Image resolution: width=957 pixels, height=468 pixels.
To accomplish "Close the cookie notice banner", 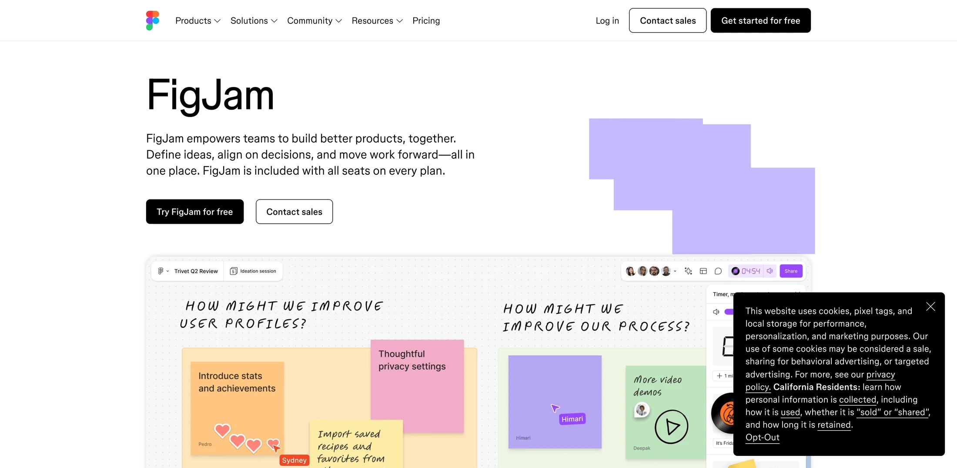I will tap(930, 307).
